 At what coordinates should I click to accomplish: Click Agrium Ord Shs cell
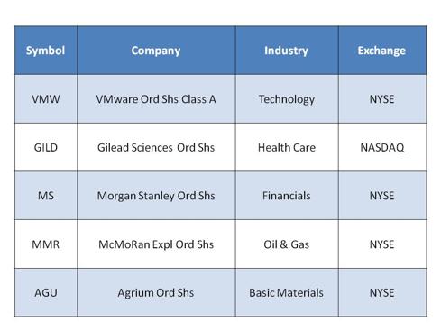(156, 292)
